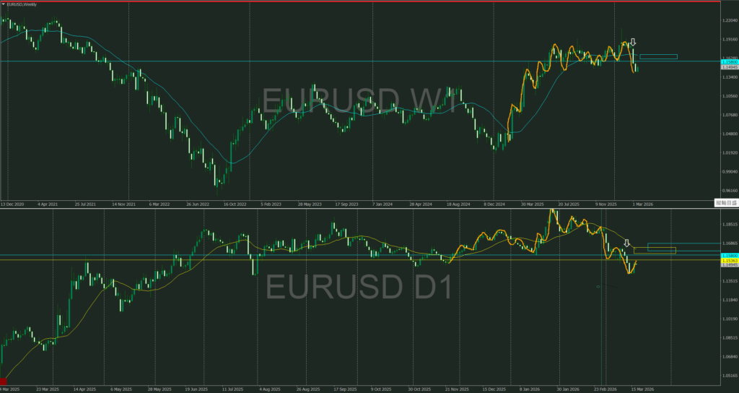Click the cyan 1.15800 price label on daily chart

tap(728, 256)
